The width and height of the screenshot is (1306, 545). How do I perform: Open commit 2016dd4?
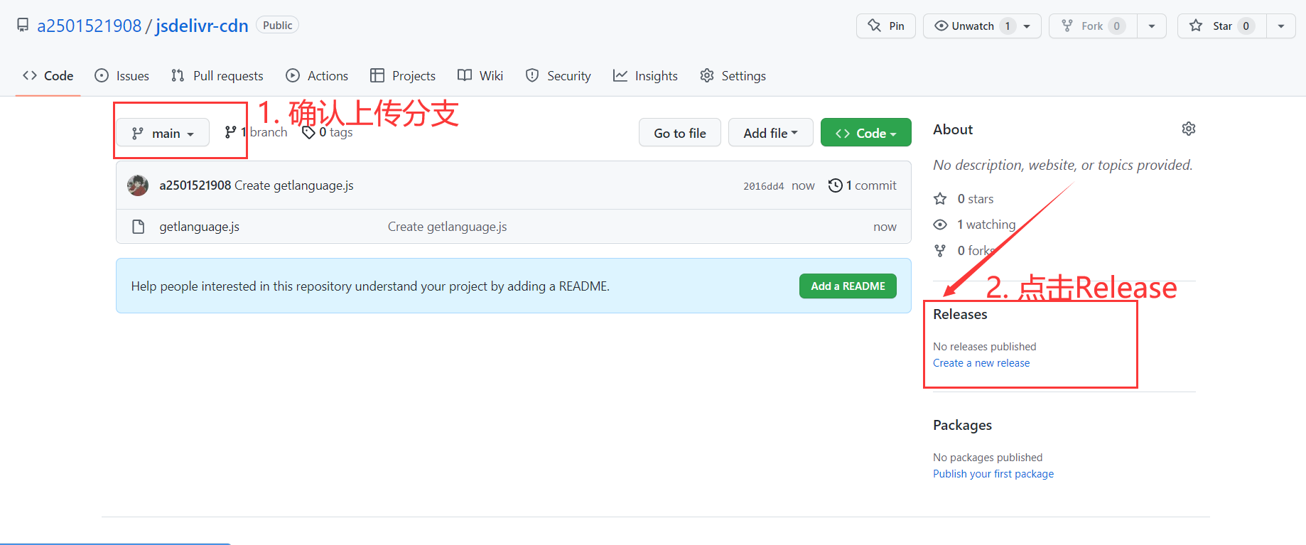[763, 186]
